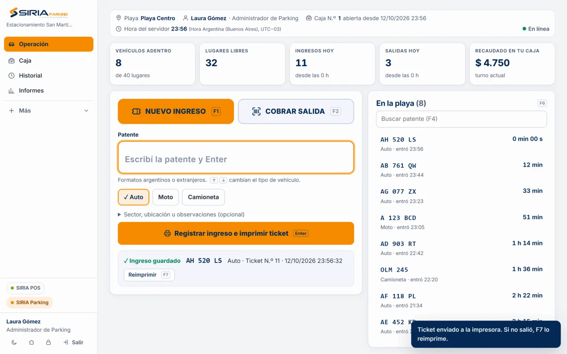Select the NUEVO INGRESO mode
This screenshot has width=567, height=354.
pos(176,111)
